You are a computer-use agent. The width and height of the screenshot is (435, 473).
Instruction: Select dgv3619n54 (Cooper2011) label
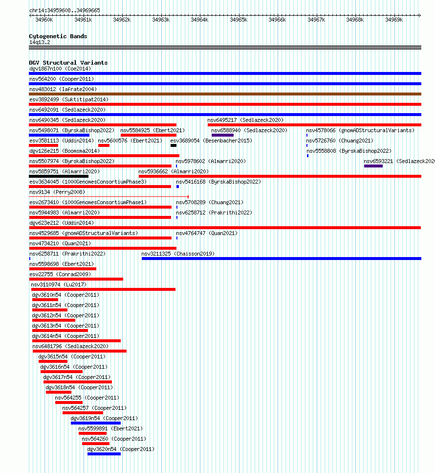click(x=104, y=418)
